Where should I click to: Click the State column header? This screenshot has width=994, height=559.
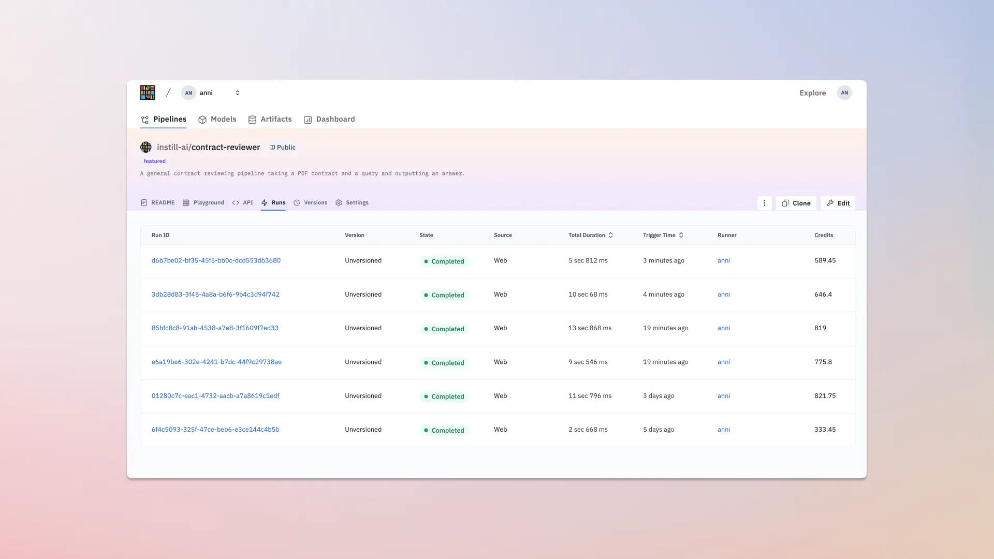click(x=426, y=236)
